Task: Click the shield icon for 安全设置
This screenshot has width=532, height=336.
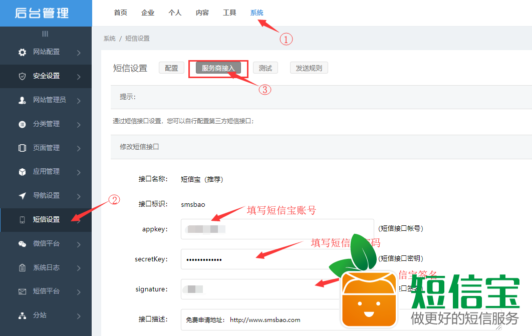Action: pos(22,76)
